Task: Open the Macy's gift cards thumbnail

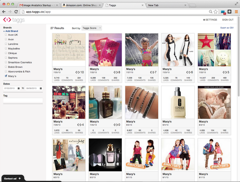Action: click(x=105, y=50)
